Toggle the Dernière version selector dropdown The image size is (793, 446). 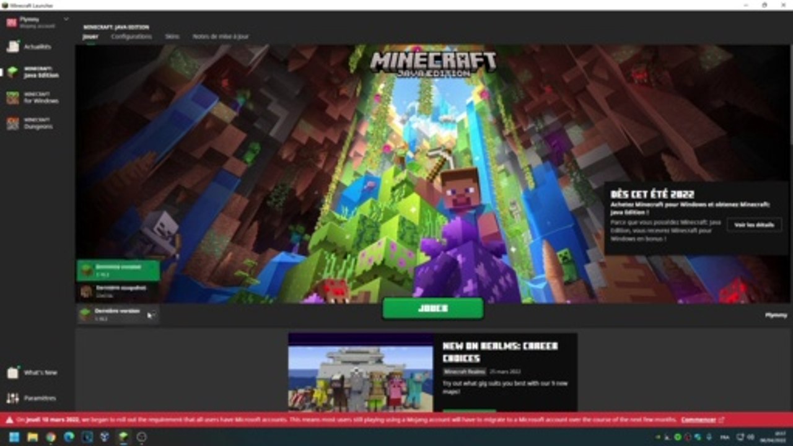(118, 315)
